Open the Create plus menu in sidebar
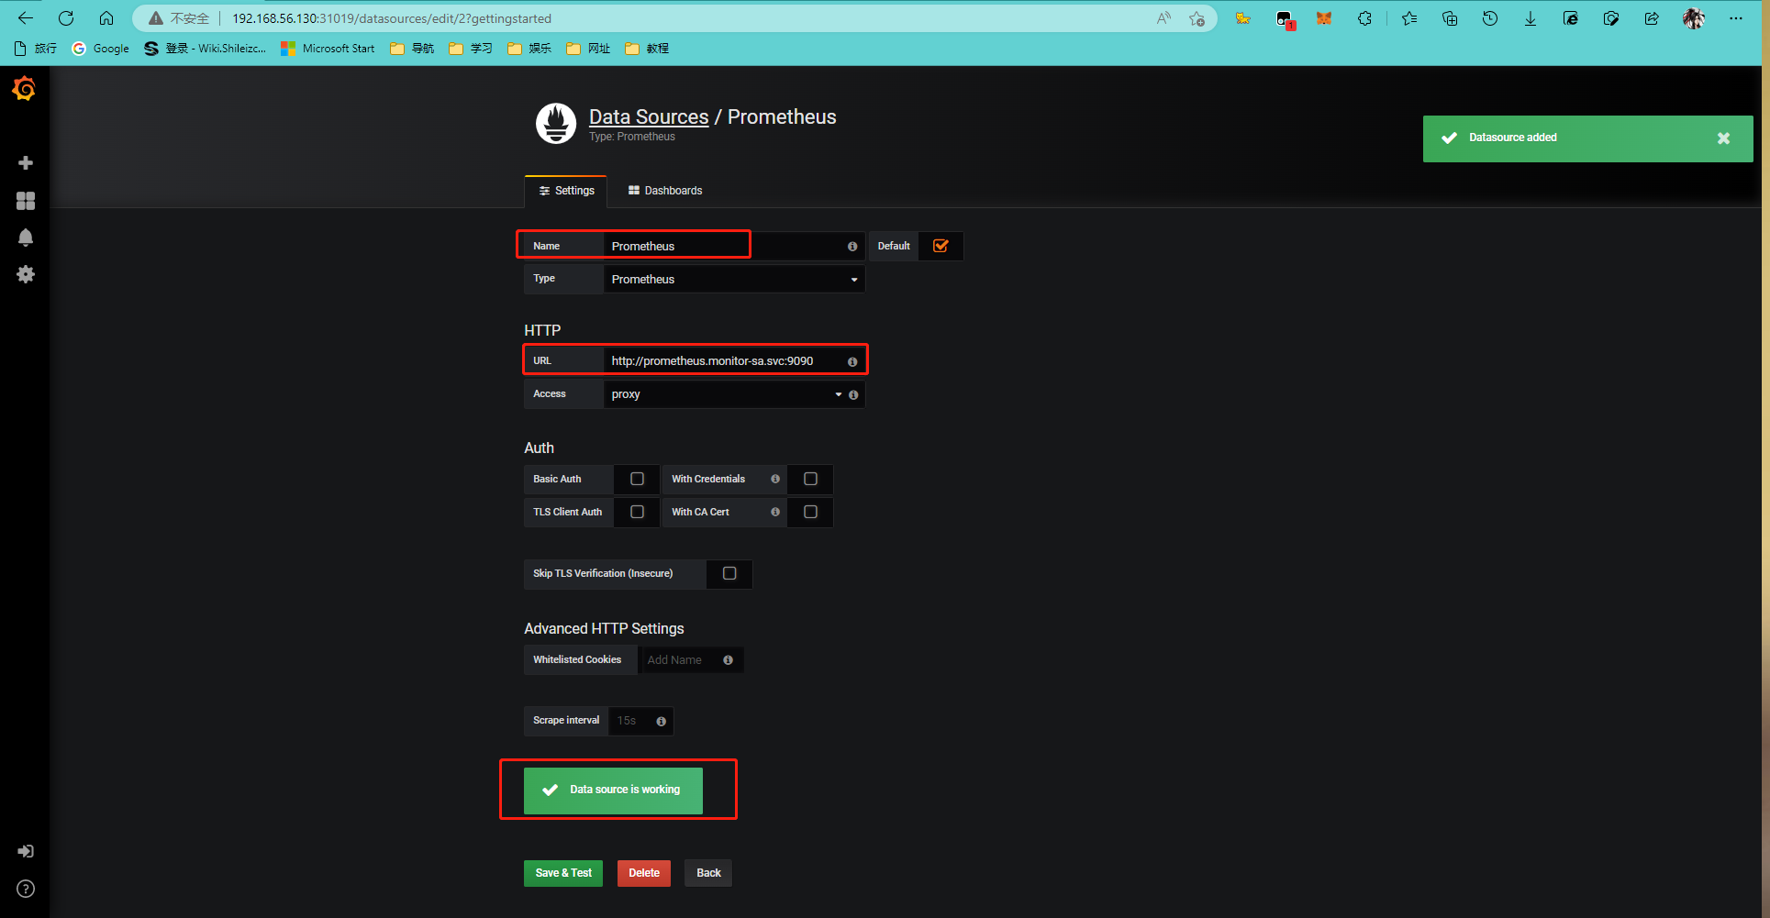1770x918 pixels. pyautogui.click(x=26, y=163)
